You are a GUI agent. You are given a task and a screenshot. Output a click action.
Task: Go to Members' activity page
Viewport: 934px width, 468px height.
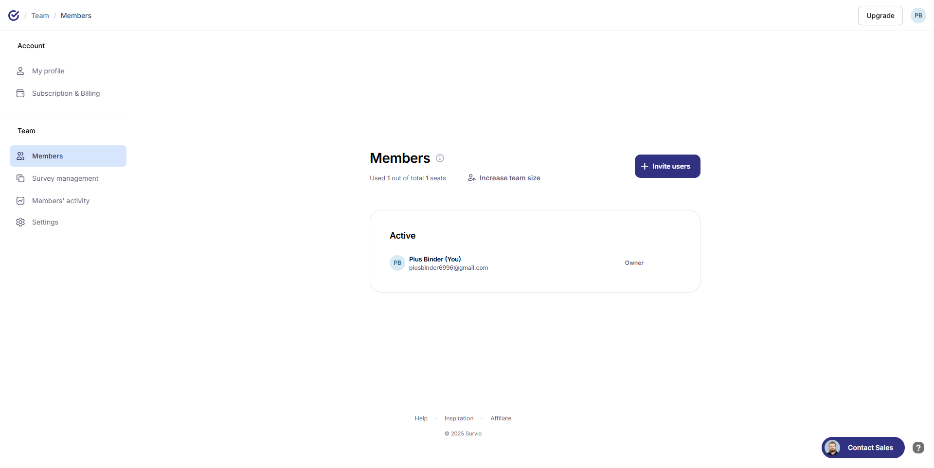[61, 201]
